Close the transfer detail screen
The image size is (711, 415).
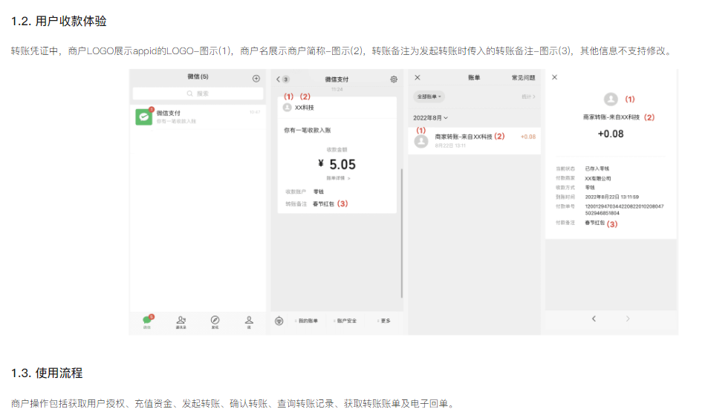[554, 77]
